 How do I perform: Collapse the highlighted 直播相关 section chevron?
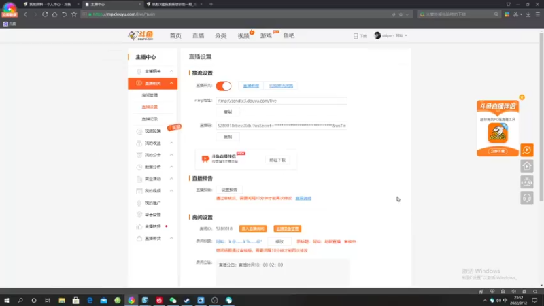point(171,83)
